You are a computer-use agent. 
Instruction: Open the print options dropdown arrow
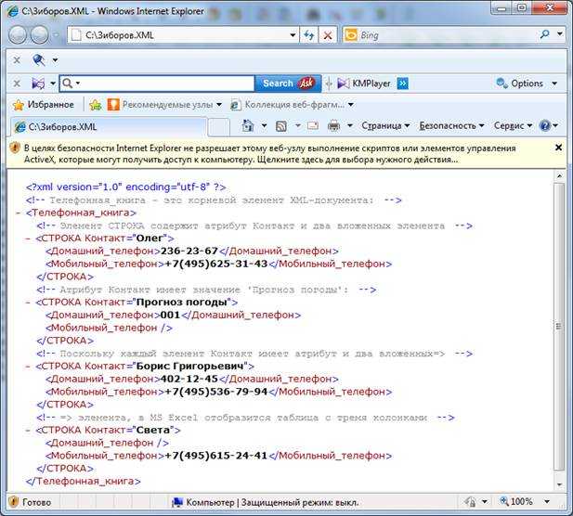point(350,126)
